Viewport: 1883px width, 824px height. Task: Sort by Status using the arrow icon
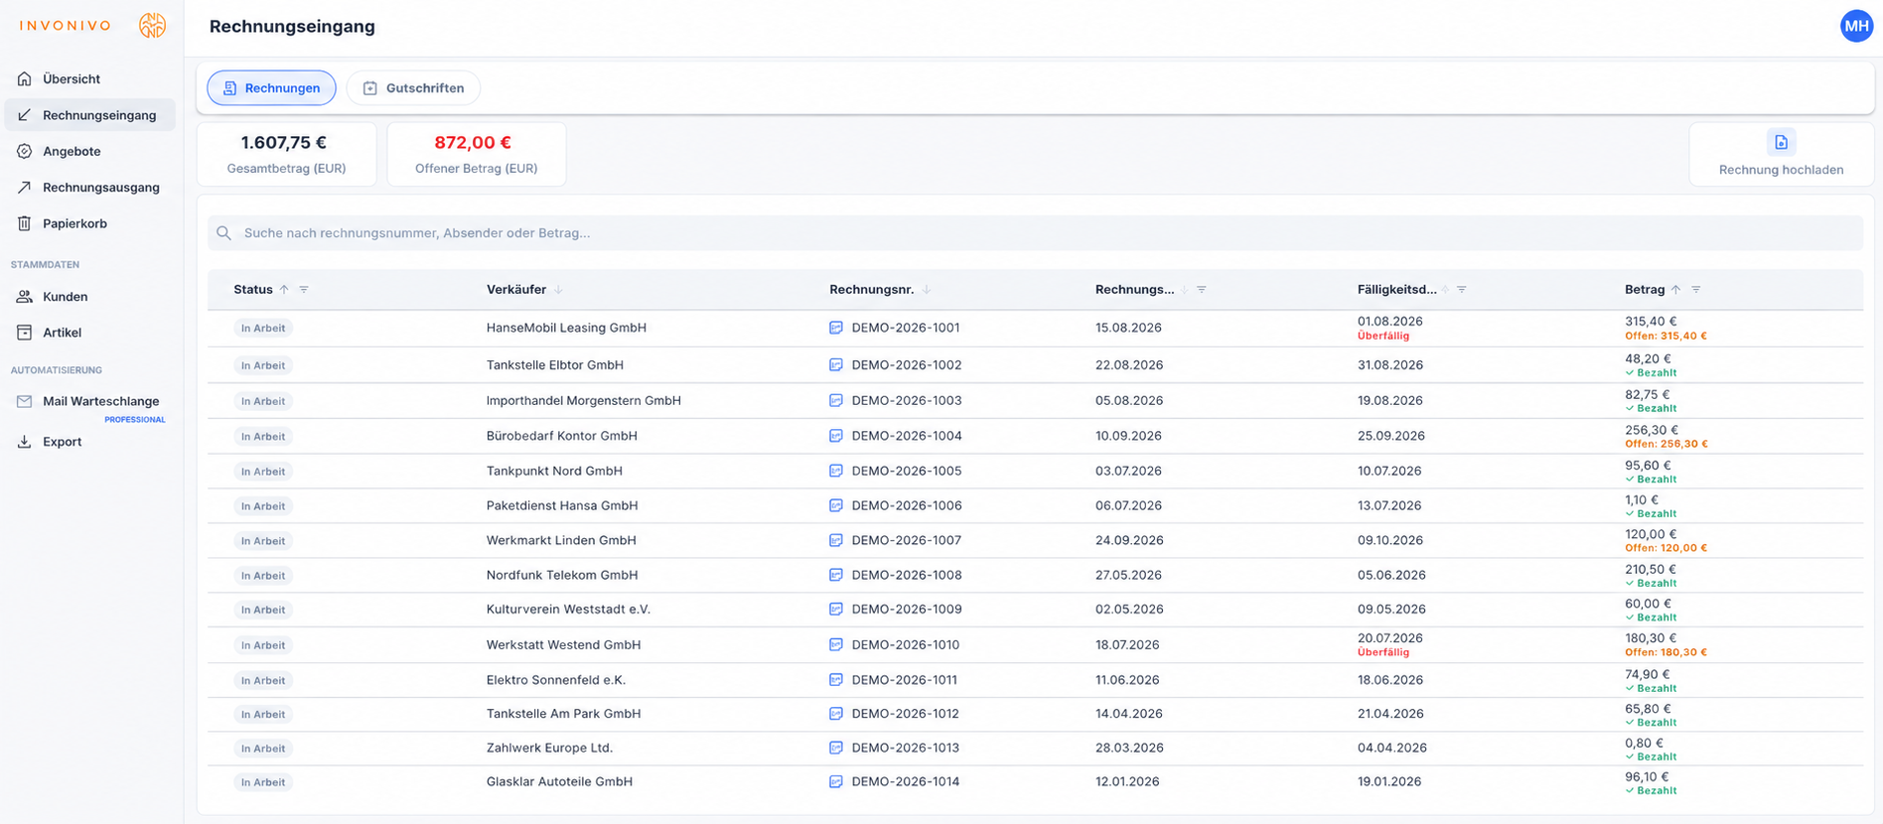point(284,290)
